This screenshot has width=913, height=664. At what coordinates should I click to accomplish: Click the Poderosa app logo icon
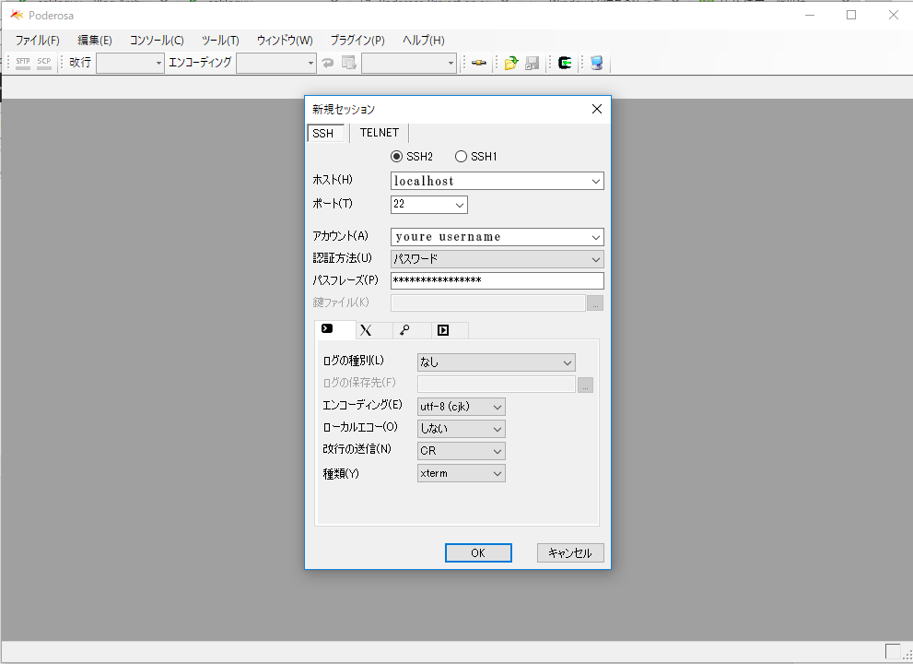tap(17, 15)
